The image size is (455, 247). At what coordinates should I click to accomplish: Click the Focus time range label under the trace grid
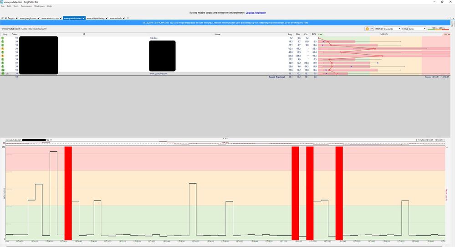(437, 77)
